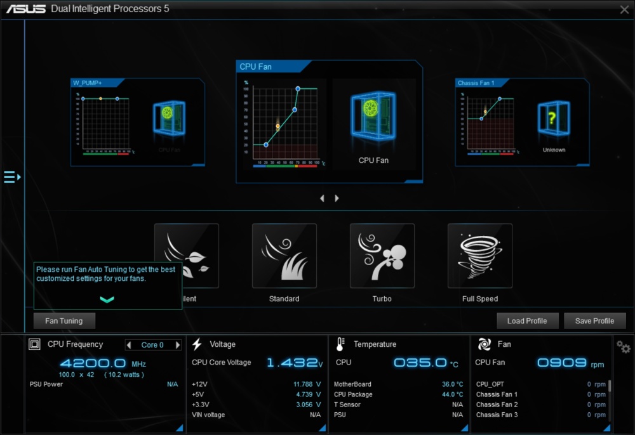The width and height of the screenshot is (635, 435).
Task: Click the +12V voltage row
Action: point(257,384)
